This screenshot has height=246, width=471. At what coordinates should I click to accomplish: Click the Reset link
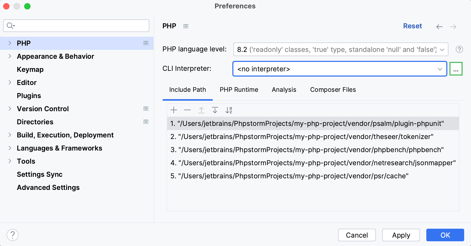[x=412, y=26]
